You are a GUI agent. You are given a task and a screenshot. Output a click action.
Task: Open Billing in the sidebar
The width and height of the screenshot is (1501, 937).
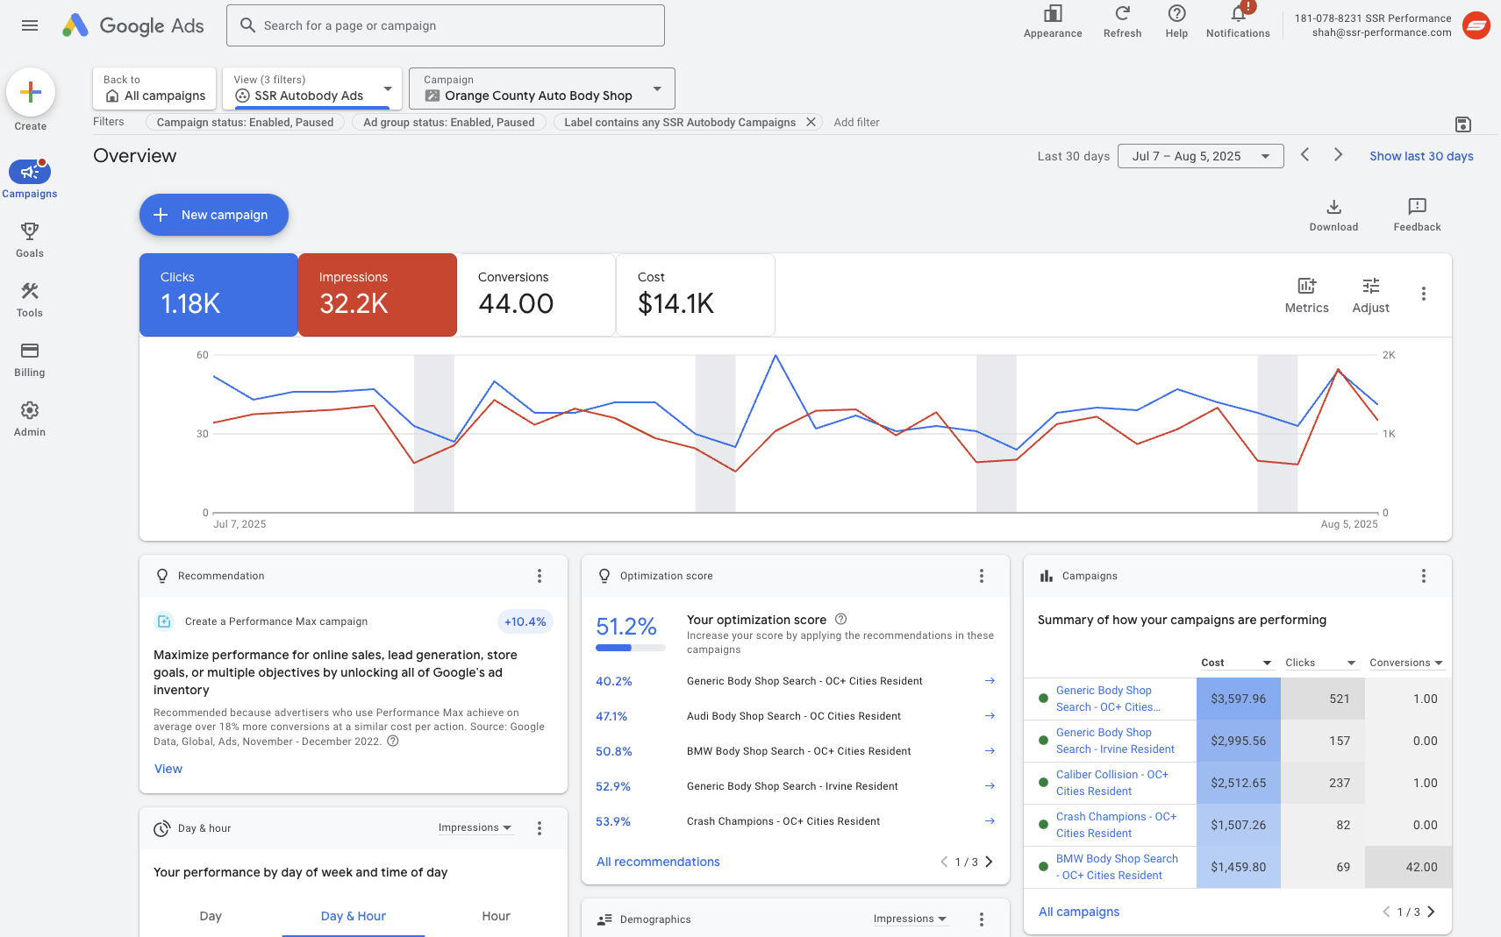pos(30,358)
